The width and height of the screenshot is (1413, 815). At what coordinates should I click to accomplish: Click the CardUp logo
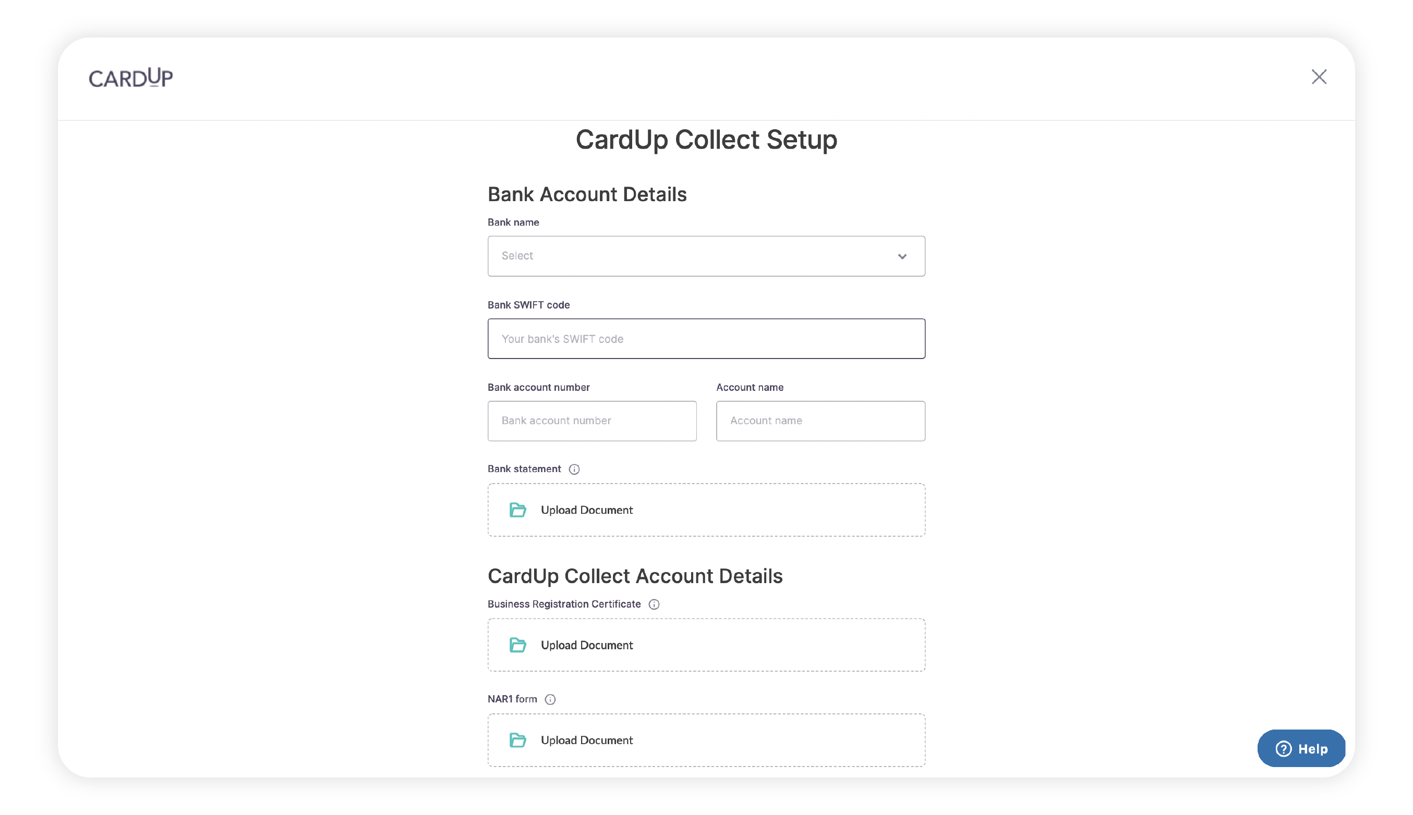[130, 78]
